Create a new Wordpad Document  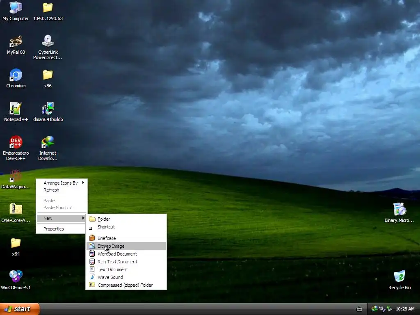pyautogui.click(x=126, y=254)
